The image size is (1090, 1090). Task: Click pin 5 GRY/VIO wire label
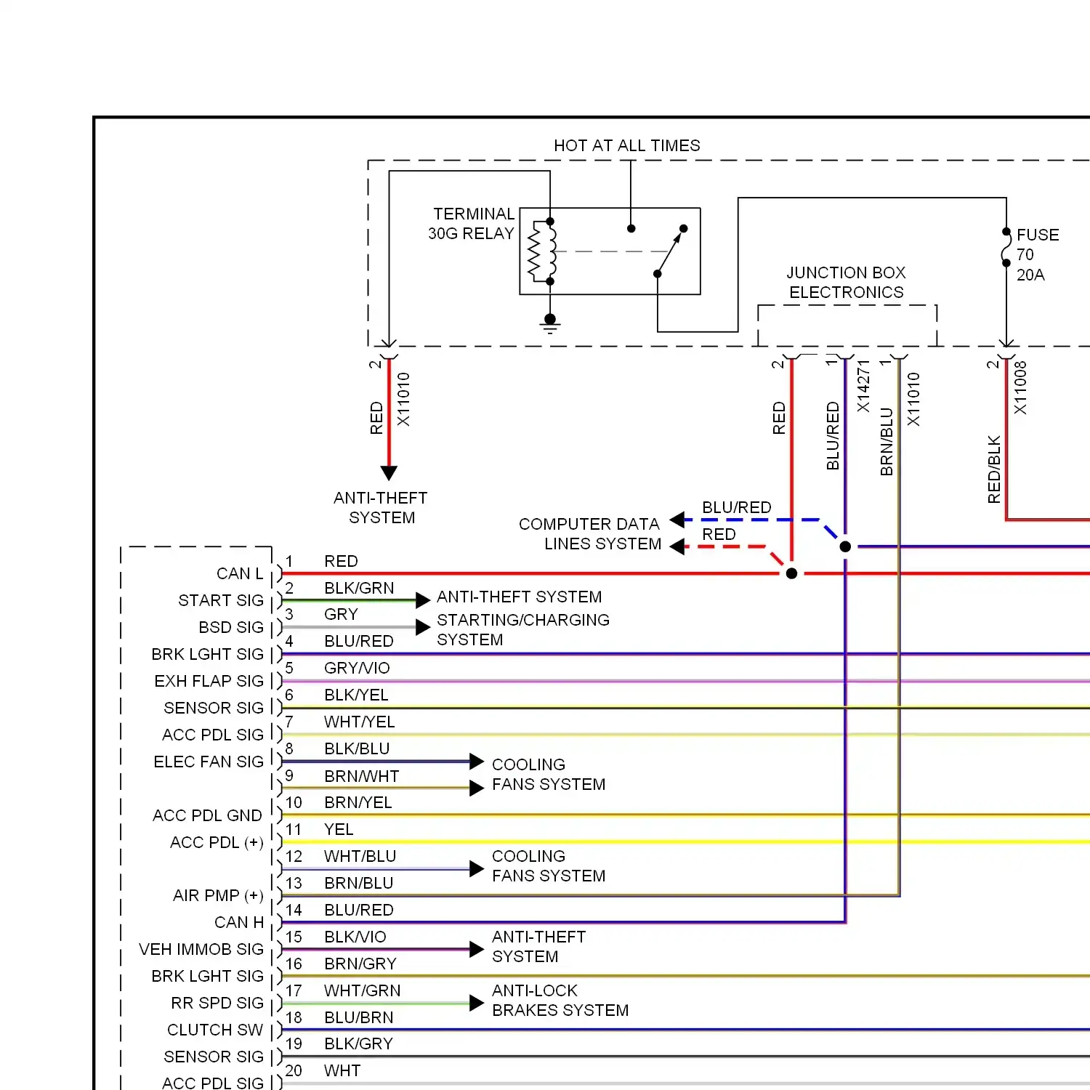[x=357, y=668]
